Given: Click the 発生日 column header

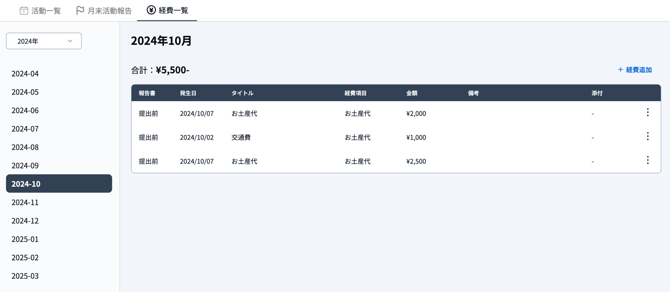Looking at the screenshot, I should [x=188, y=93].
